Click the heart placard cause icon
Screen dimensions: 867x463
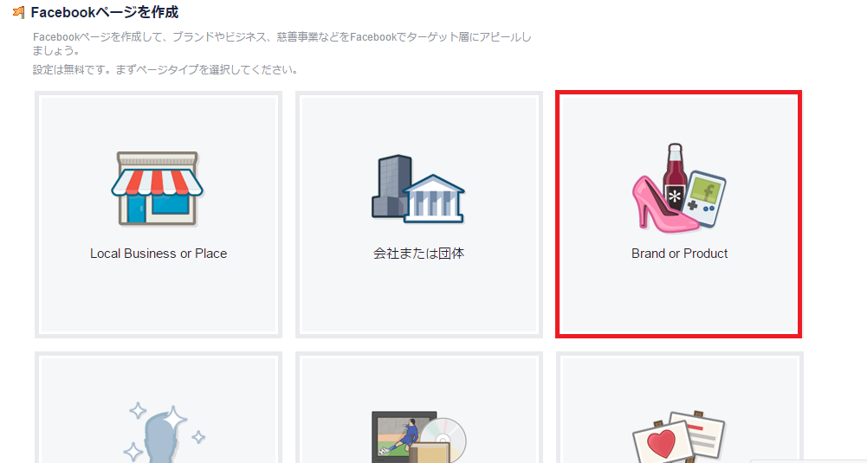point(679,436)
